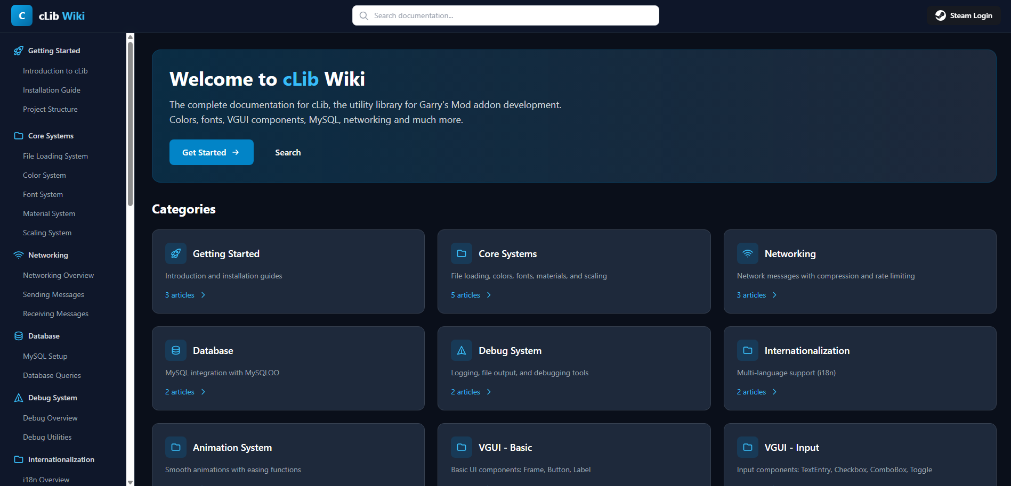
Task: Open the VGUI - Input card title
Action: pos(791,448)
